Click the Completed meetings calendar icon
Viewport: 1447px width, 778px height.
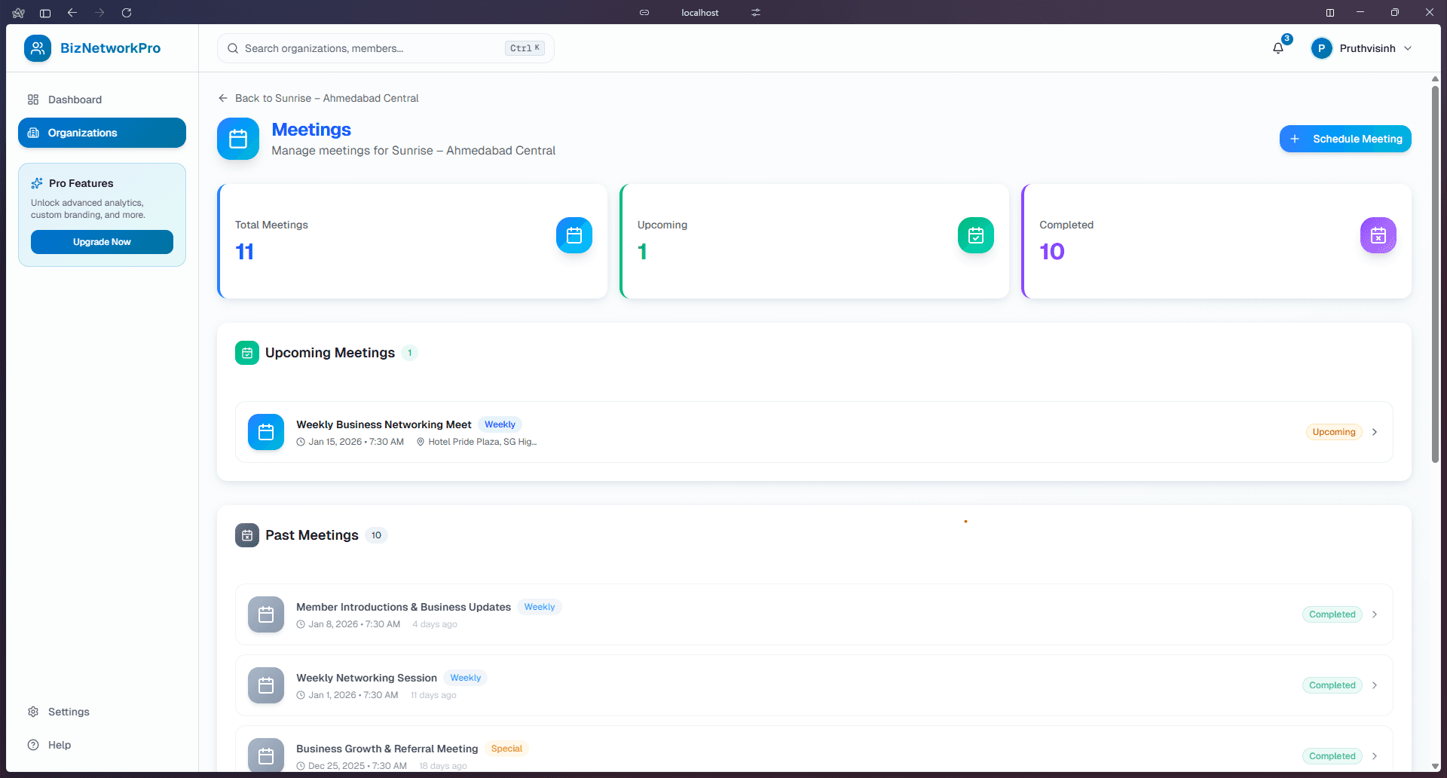point(1378,235)
